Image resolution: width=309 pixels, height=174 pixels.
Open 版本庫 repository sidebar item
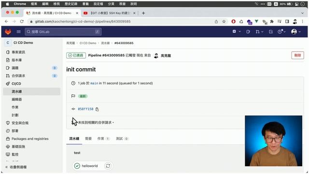(x=16, y=60)
